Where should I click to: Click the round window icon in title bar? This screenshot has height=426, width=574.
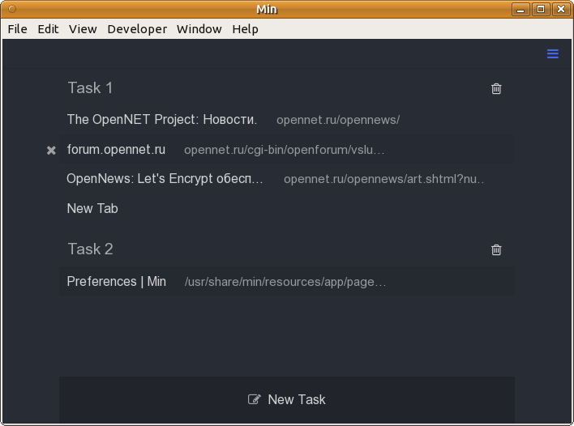point(12,9)
